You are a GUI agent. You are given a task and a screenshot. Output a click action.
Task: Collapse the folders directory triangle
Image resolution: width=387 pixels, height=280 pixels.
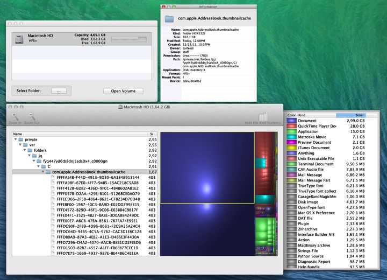tap(25, 150)
